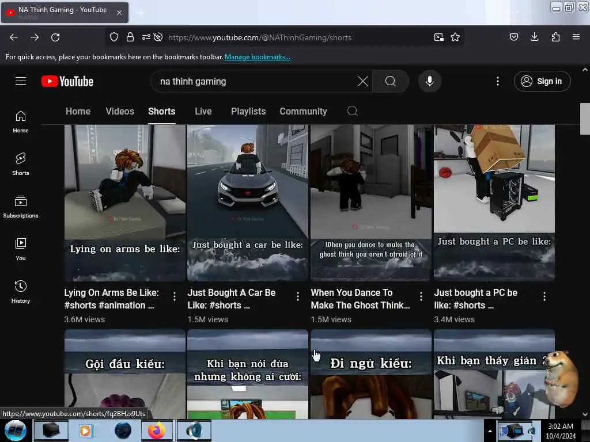Search within the channel using magnifier icon

[352, 111]
